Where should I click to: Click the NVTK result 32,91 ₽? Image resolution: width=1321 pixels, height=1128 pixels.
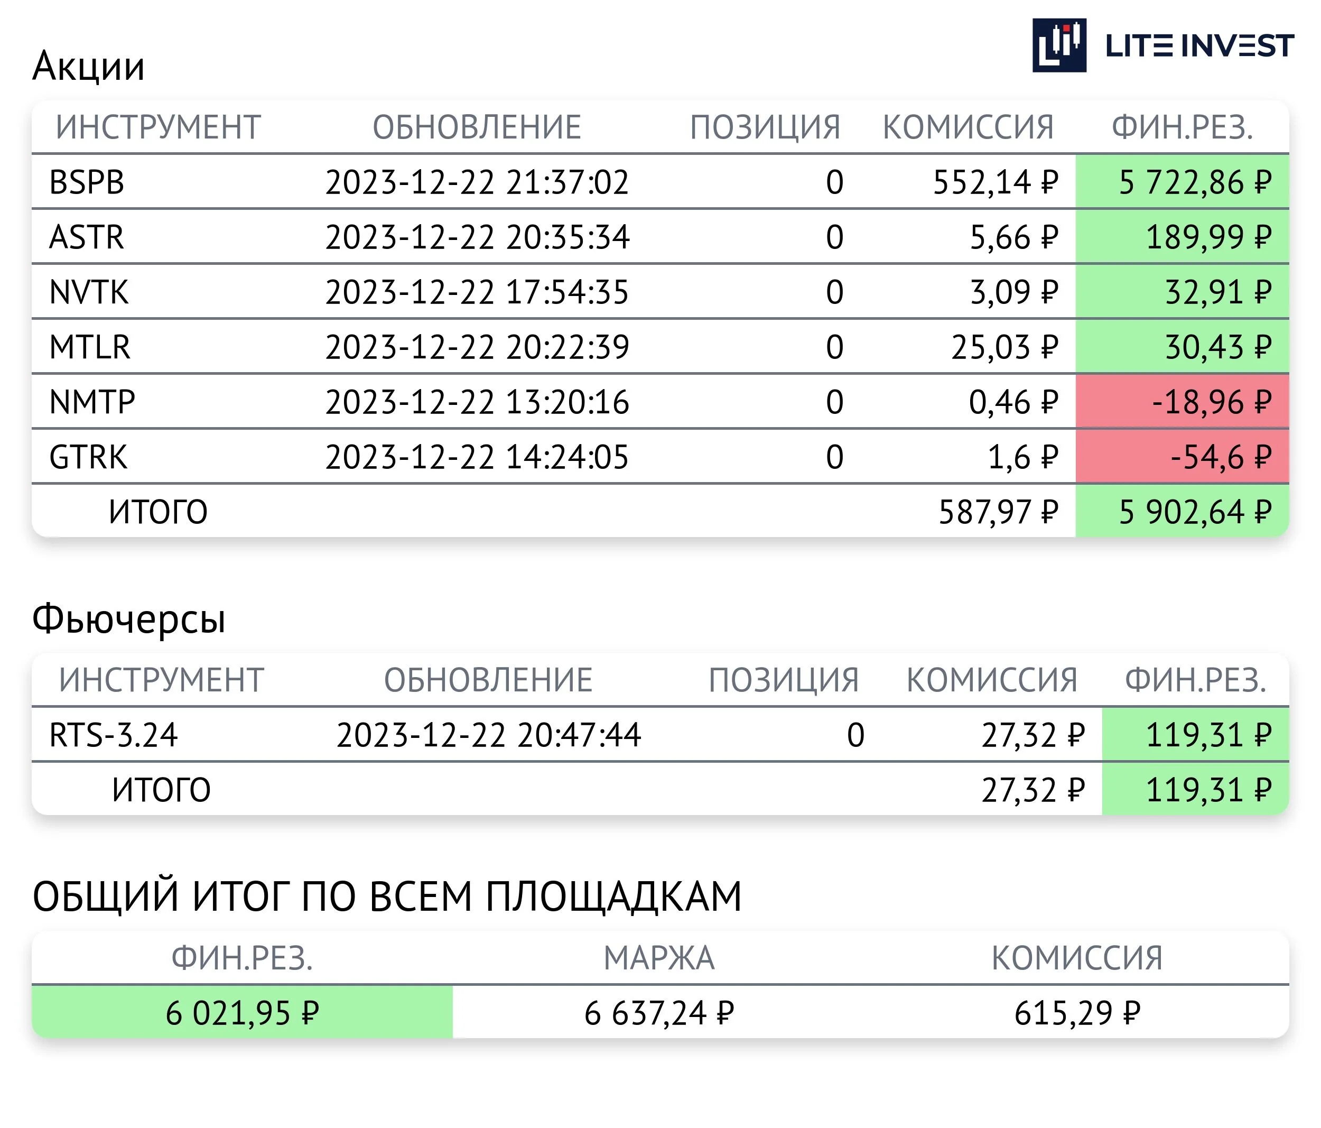1218,292
